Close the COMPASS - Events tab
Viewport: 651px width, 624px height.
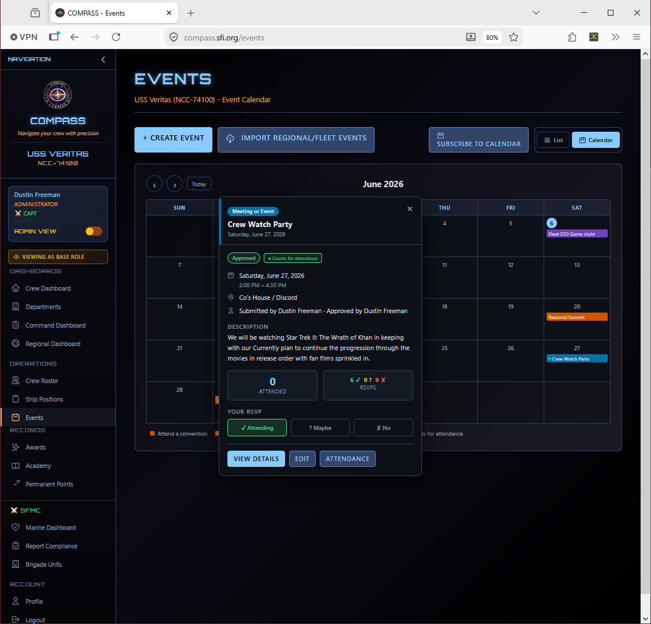169,13
